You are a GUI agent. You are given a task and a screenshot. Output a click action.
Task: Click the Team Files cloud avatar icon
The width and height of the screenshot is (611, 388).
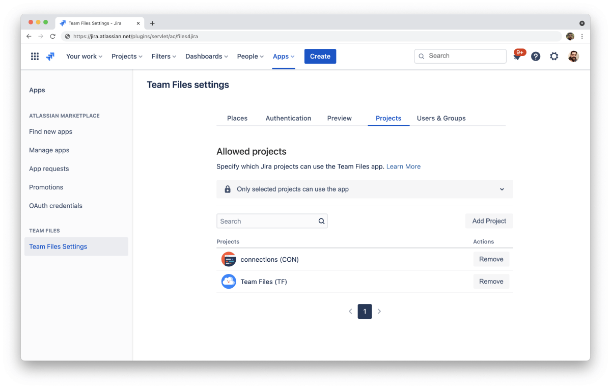[x=229, y=281]
